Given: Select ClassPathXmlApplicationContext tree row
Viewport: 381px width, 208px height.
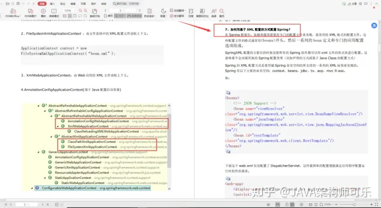Looking at the screenshot, I should tap(114, 142).
